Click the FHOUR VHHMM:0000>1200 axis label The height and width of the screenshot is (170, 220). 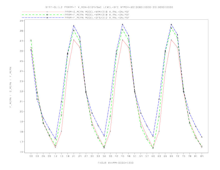(116, 163)
